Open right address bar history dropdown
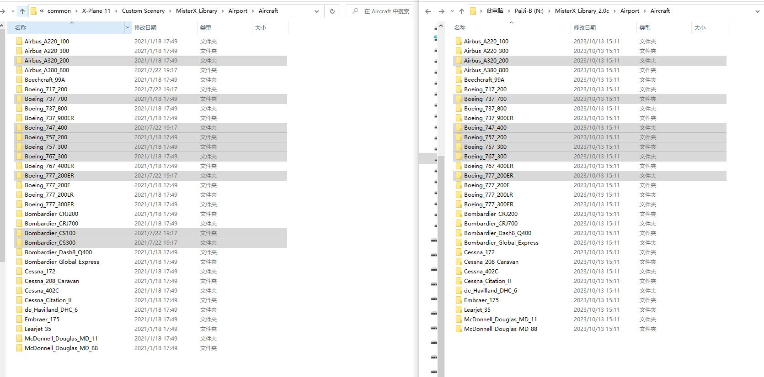 (x=758, y=11)
